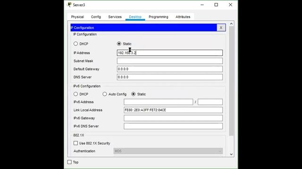
Task: Choose the IPv6 DHCP radio button
Action: 75,94
